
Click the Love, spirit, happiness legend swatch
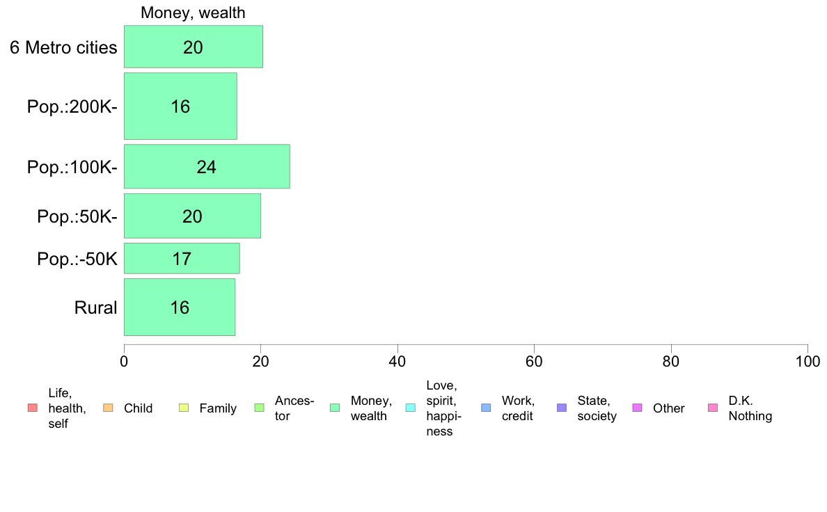[410, 408]
